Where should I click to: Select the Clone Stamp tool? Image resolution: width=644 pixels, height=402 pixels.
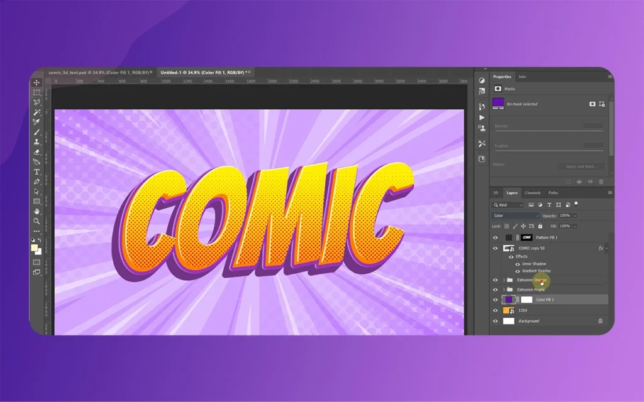36,142
